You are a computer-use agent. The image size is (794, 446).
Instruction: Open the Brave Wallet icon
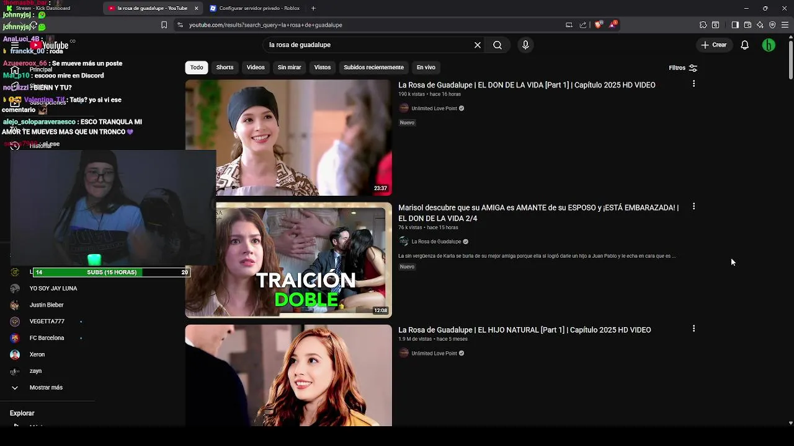[x=747, y=25]
